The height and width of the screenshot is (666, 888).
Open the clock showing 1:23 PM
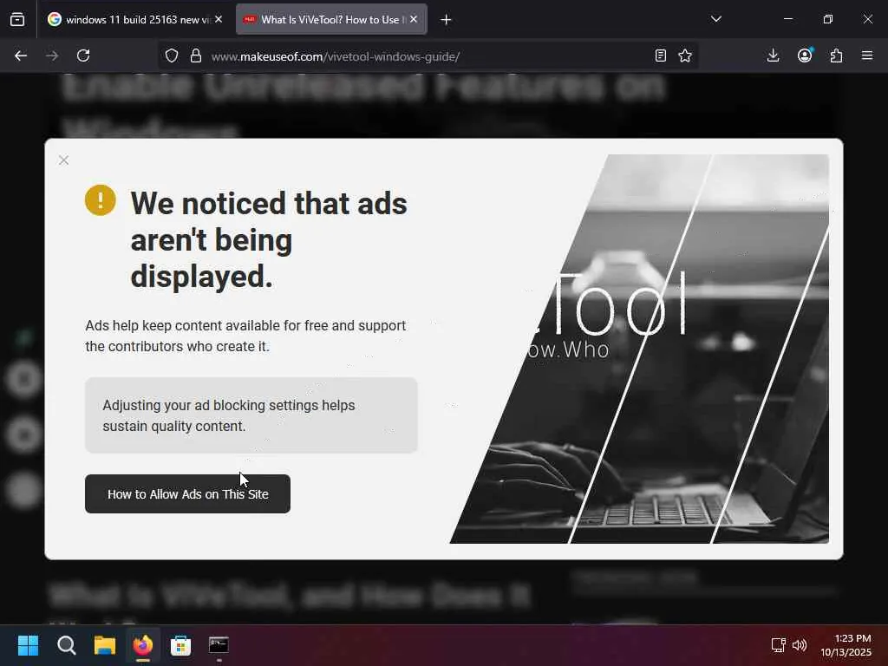[x=846, y=645]
